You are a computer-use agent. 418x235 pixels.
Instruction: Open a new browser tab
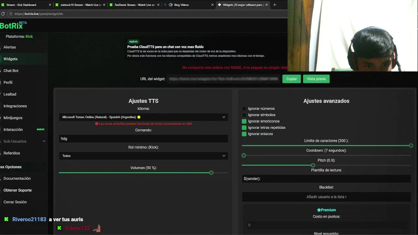pyautogui.click(x=275, y=5)
